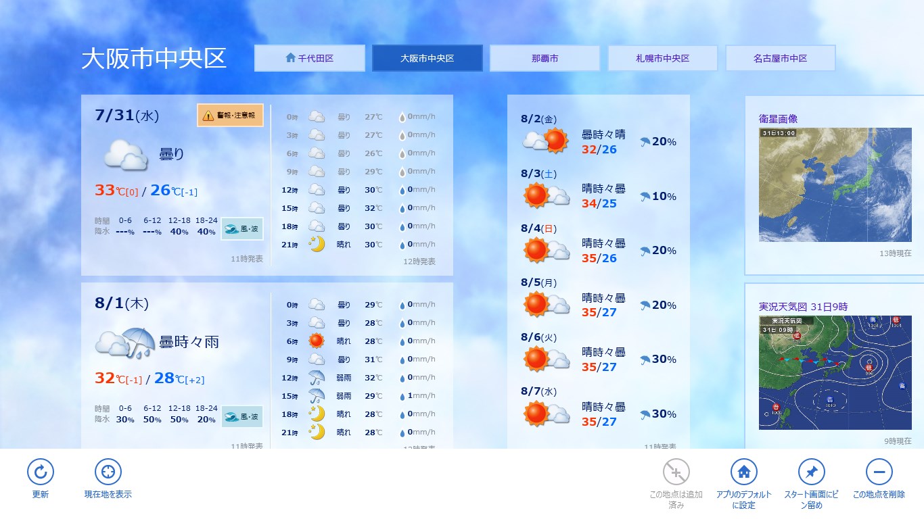The width and height of the screenshot is (924, 519).
Task: Switch to the 名古屋市中区 tab
Action: 781,58
